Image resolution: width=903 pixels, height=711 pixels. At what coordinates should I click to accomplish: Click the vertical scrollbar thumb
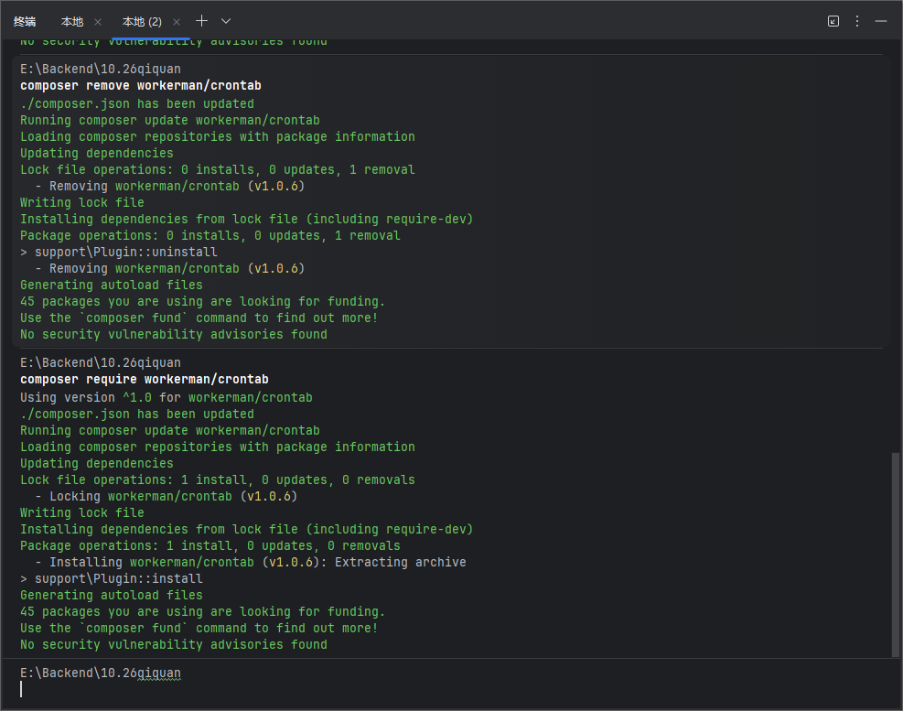[895, 555]
